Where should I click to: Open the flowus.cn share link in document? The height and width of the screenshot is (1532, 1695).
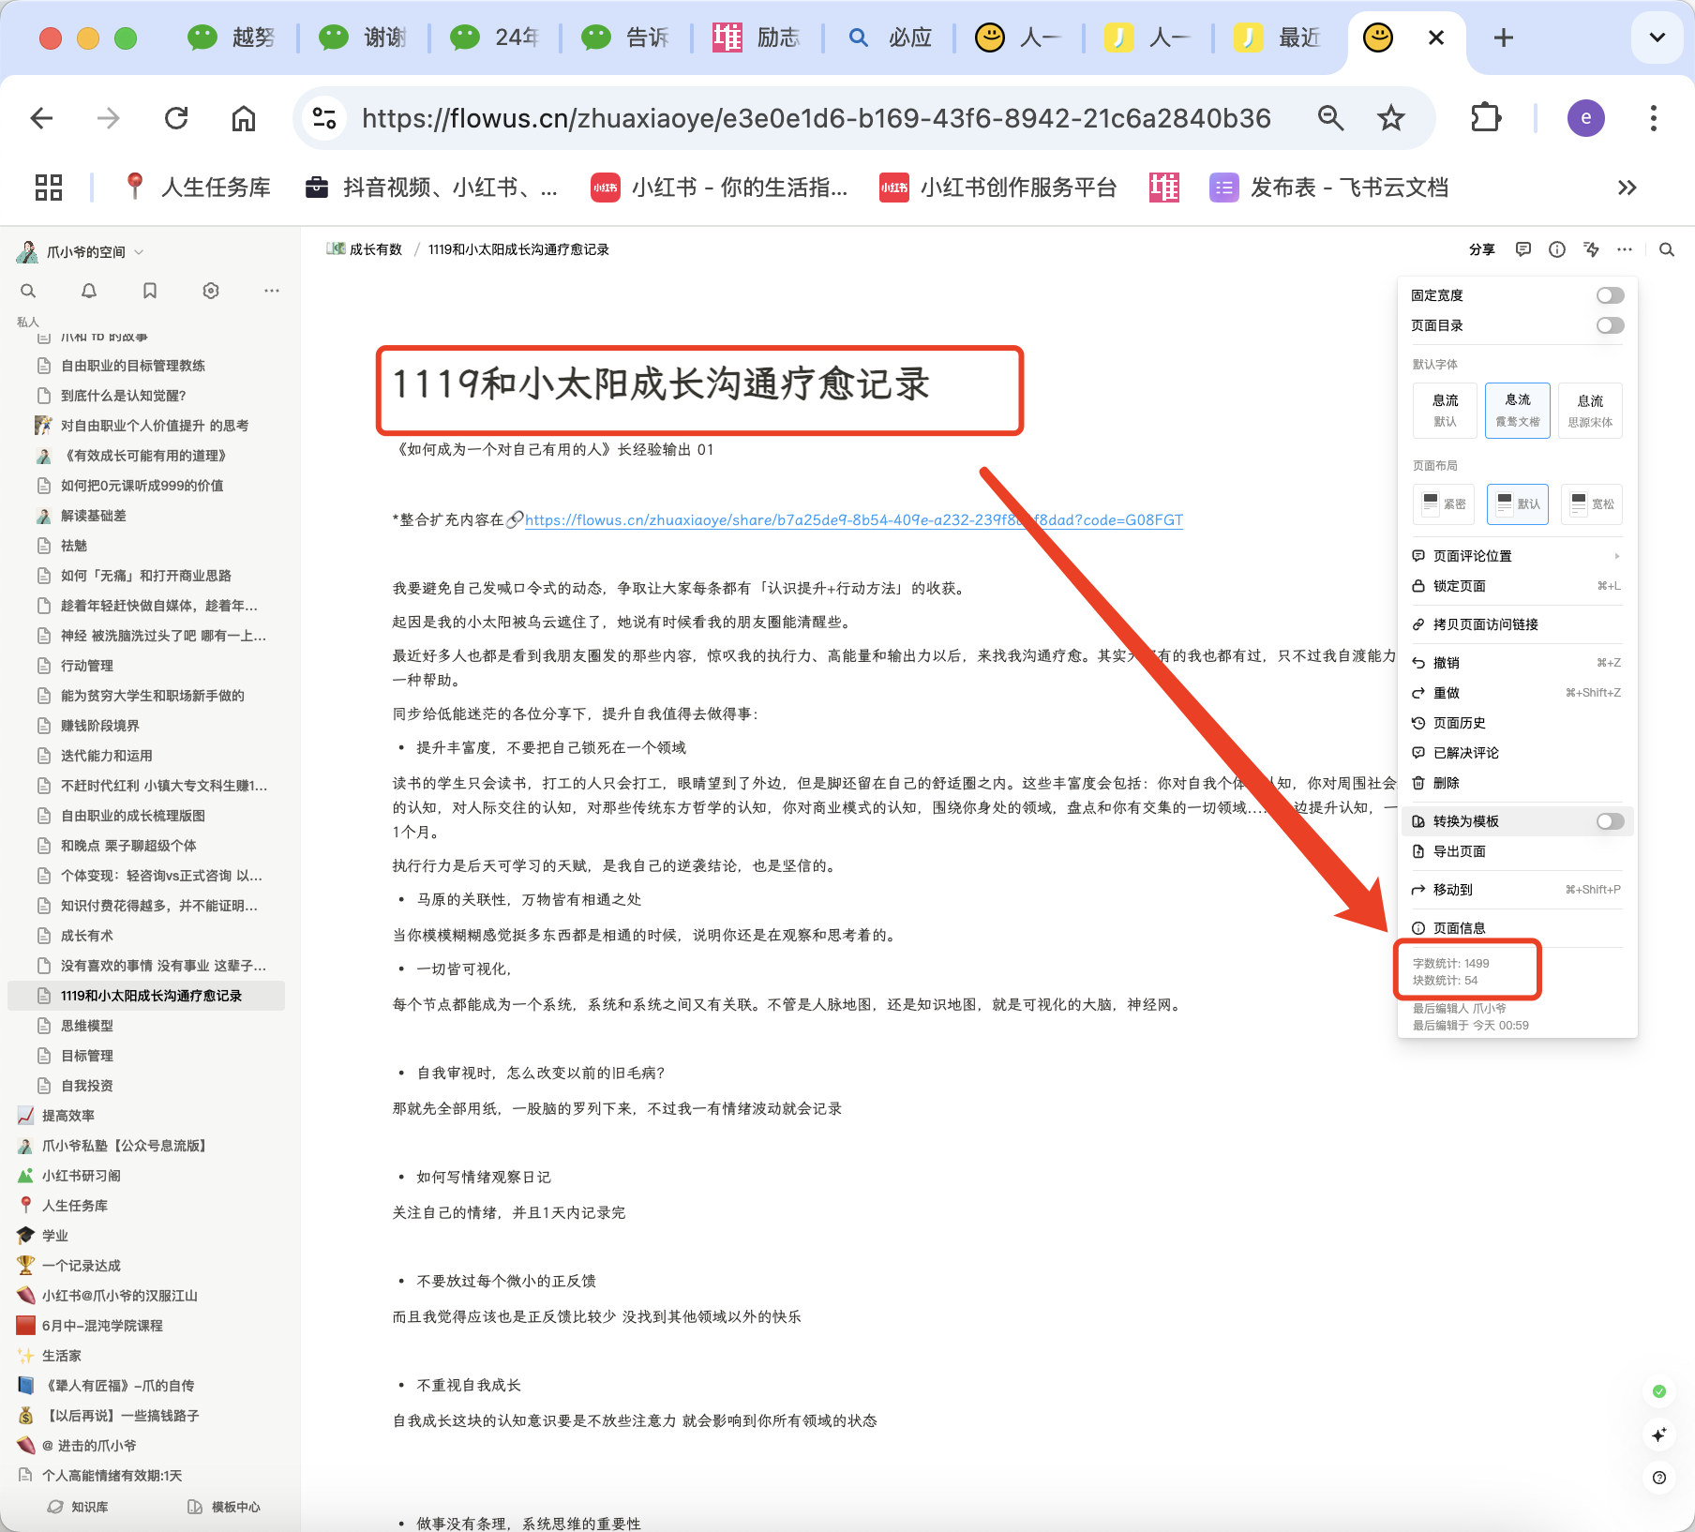853,520
